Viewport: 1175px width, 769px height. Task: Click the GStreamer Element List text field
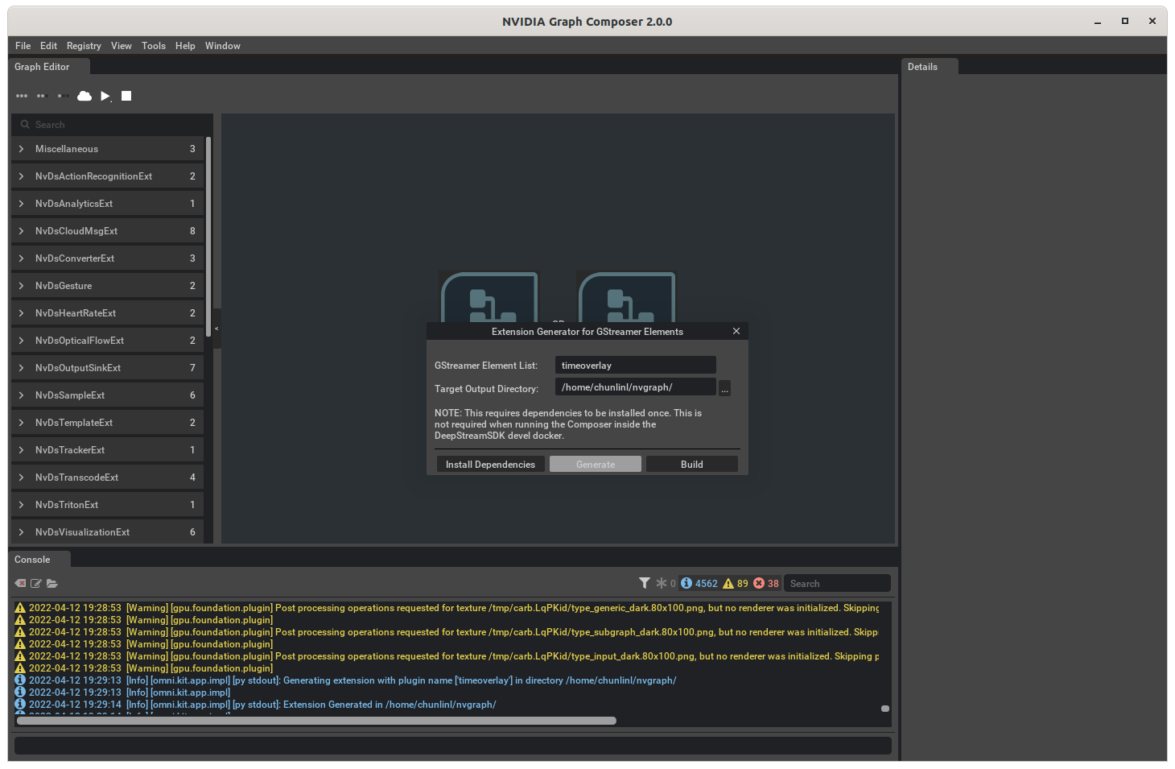coord(635,365)
